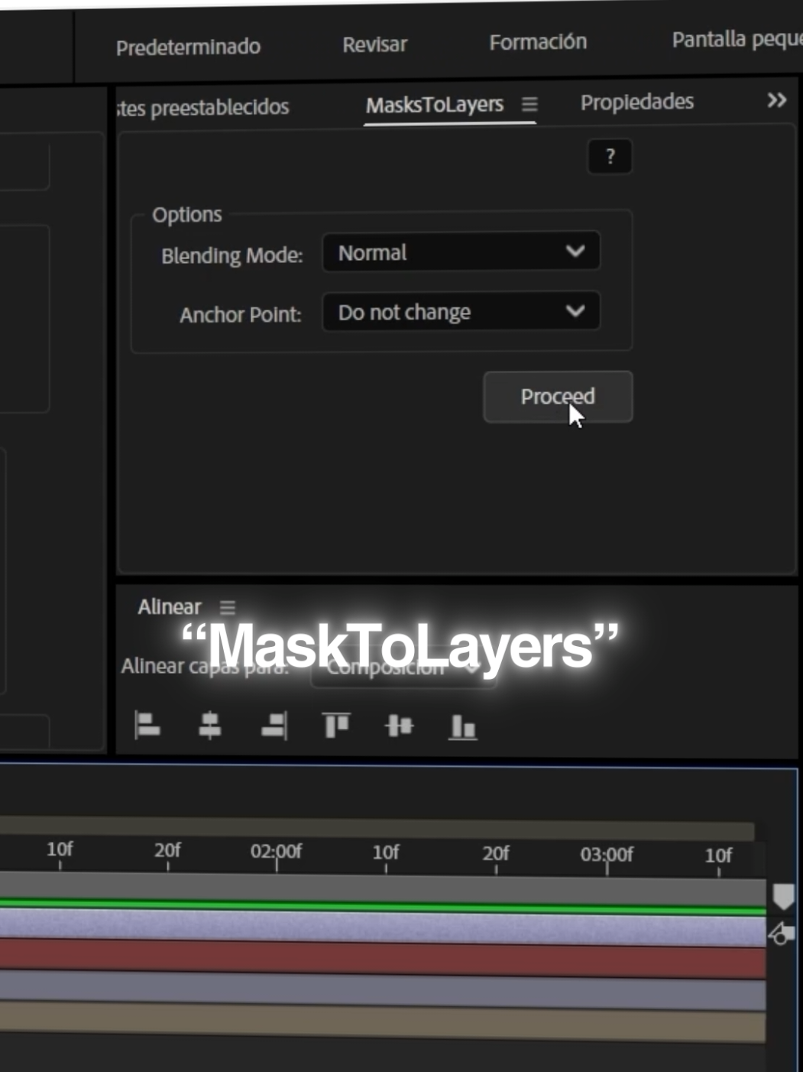Image resolution: width=803 pixels, height=1072 pixels.
Task: Switch to the MasksToLayers tab
Action: pos(434,105)
